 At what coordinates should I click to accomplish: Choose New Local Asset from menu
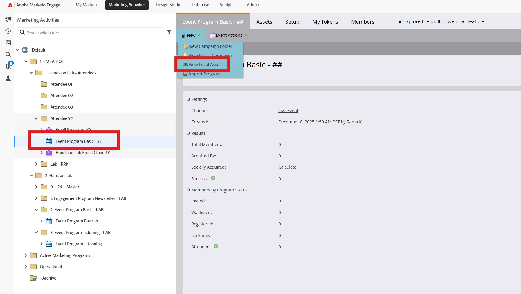tap(202, 65)
